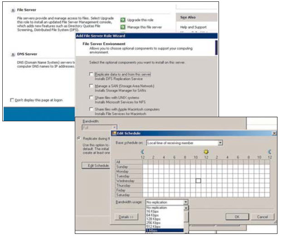Viewport: 287px width, 238px height.
Task: Click the left moon icon above schedule
Action: 142,152
